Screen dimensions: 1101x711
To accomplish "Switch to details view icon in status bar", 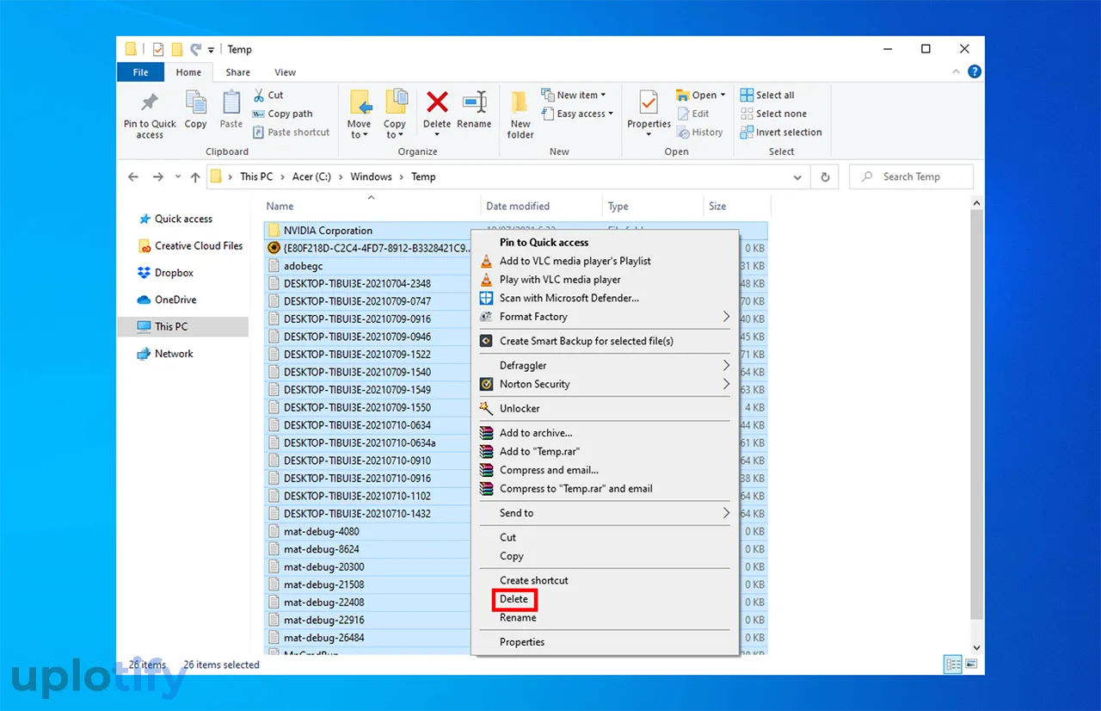I will click(x=952, y=664).
